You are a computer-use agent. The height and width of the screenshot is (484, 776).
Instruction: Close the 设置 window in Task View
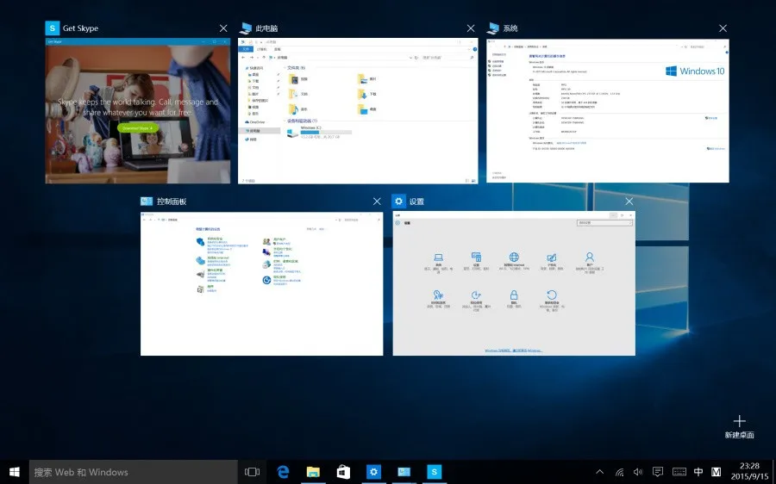coord(629,202)
